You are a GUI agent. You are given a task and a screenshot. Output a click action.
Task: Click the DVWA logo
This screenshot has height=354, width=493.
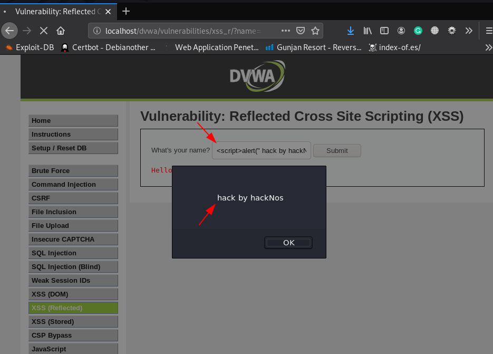point(257,76)
